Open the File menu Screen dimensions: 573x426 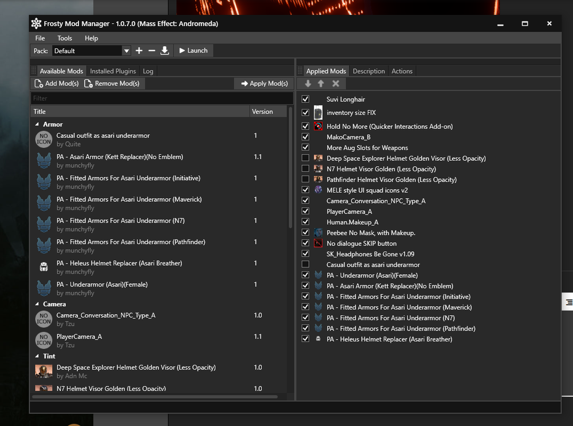coord(40,38)
